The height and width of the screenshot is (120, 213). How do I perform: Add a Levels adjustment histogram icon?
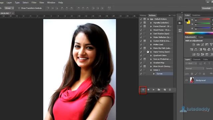tap(198, 44)
